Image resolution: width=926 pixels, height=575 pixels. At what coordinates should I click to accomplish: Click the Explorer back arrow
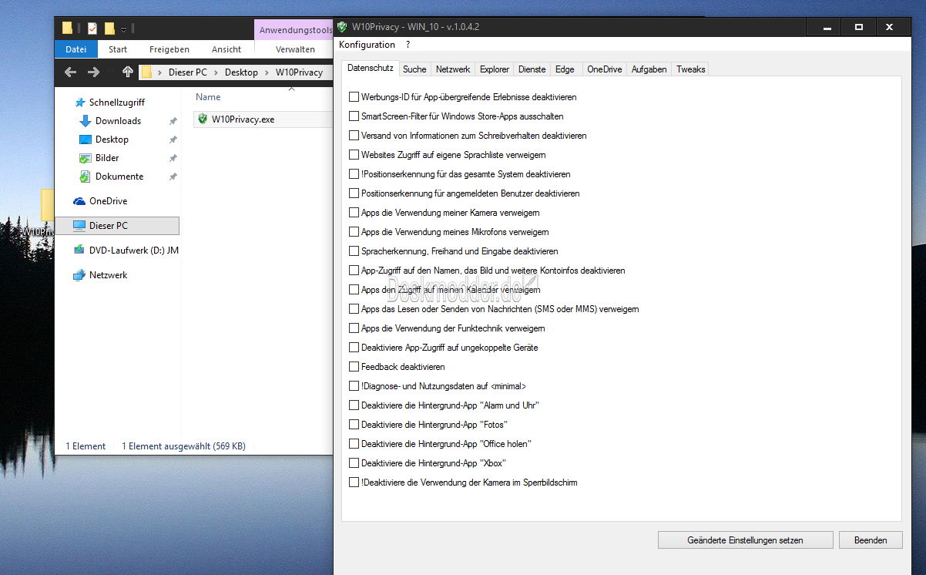tap(70, 72)
